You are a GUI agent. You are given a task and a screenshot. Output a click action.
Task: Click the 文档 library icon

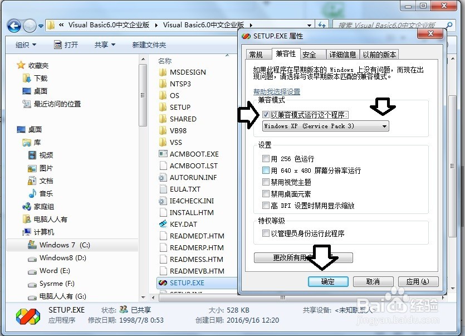(32, 181)
